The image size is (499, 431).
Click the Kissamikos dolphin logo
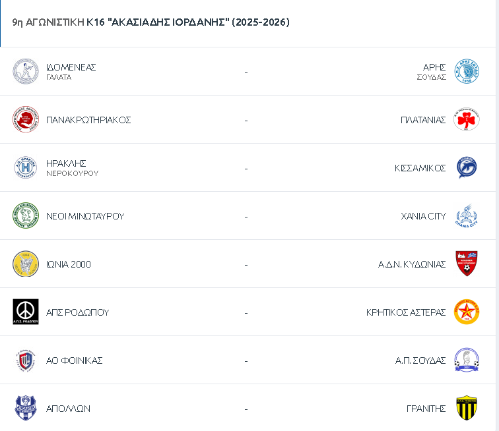coord(467,168)
